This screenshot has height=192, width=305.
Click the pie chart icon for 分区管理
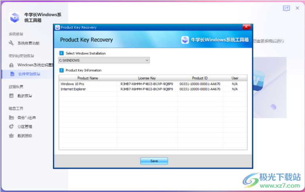(11, 126)
